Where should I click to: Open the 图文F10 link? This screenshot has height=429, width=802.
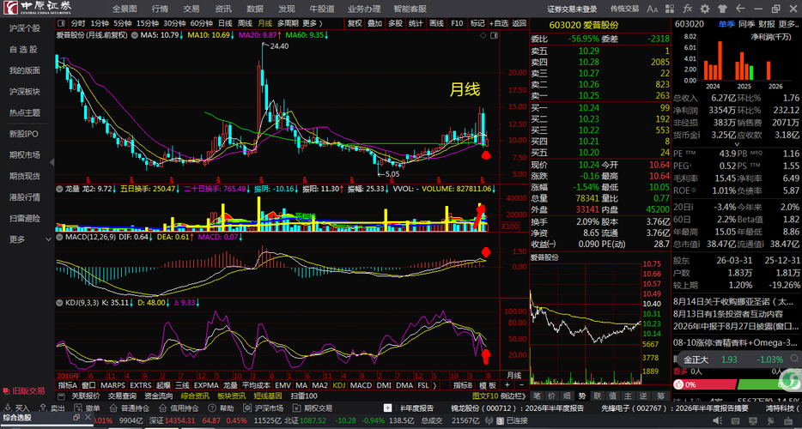pos(485,396)
